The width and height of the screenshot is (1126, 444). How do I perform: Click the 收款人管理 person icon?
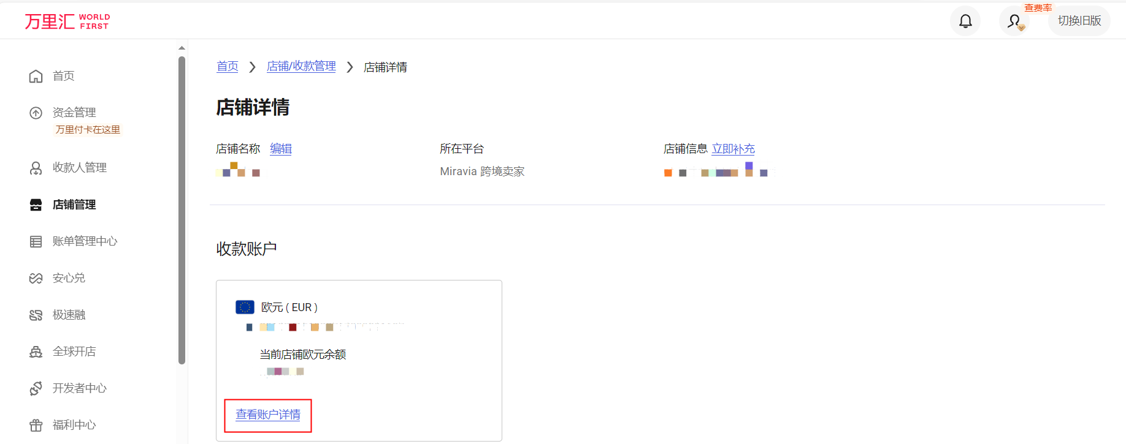36,168
